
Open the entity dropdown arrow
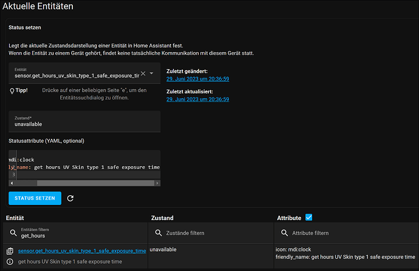click(152, 73)
